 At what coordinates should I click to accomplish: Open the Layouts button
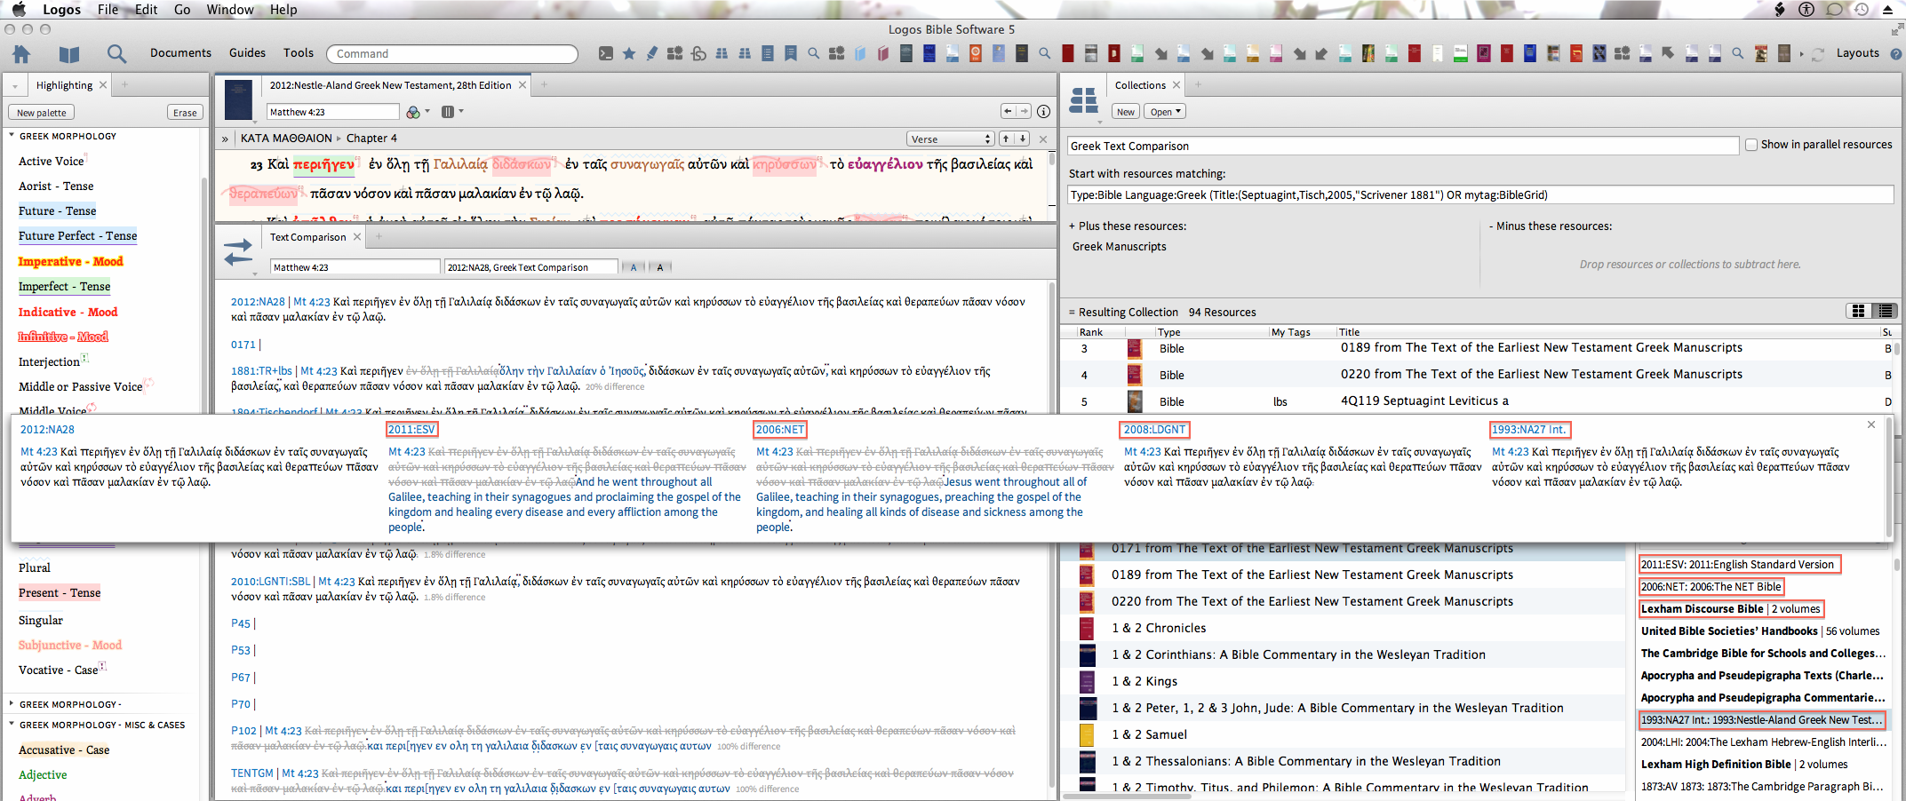pyautogui.click(x=1857, y=53)
